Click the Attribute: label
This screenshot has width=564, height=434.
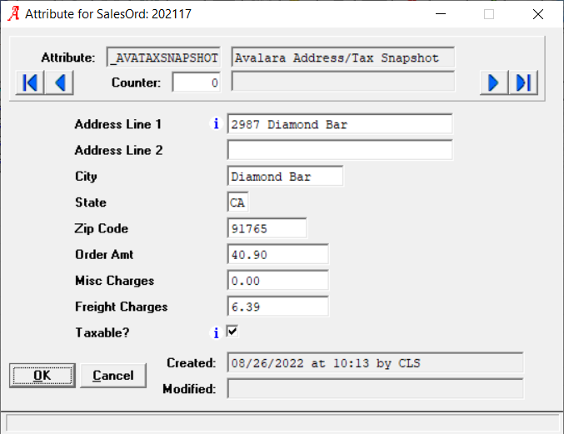[68, 57]
